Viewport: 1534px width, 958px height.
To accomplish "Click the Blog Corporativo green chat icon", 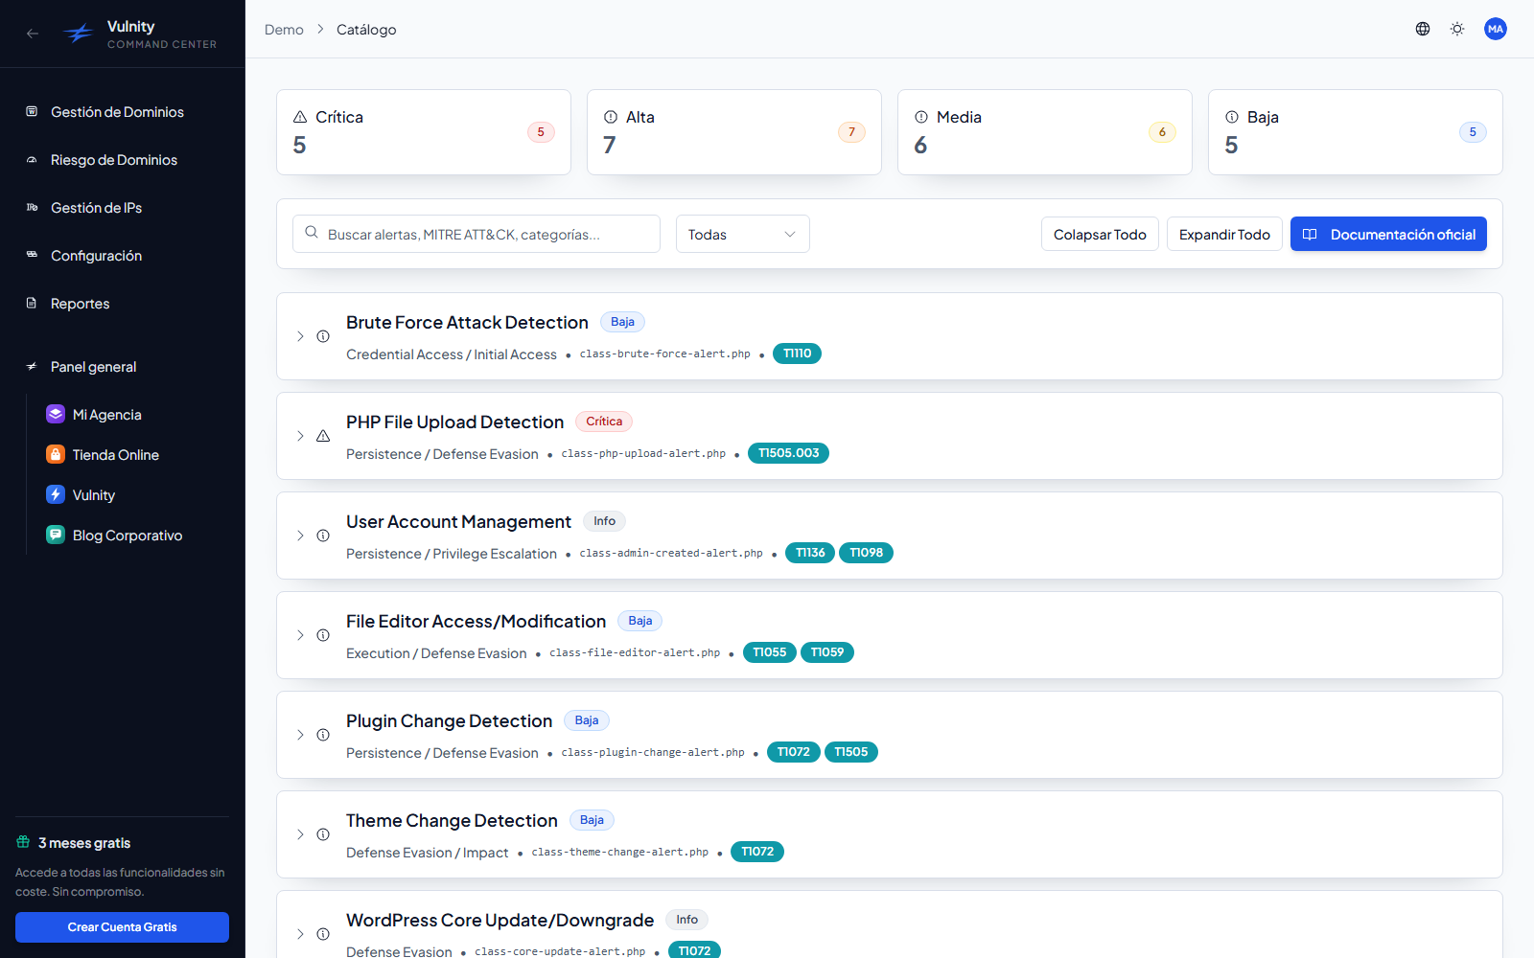I will coord(56,535).
